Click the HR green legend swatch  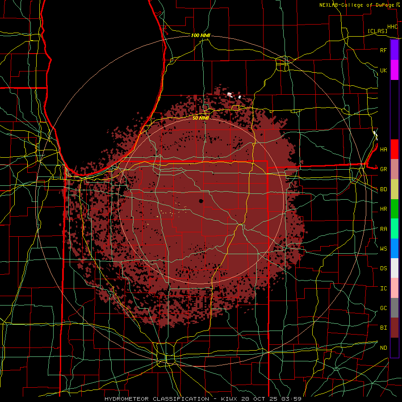point(394,209)
